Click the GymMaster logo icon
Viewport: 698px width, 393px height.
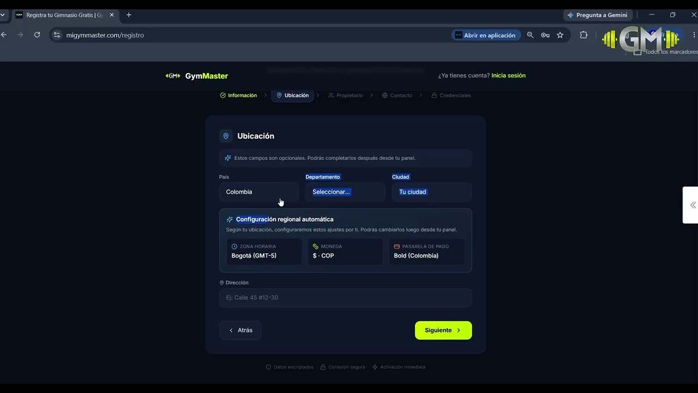173,76
